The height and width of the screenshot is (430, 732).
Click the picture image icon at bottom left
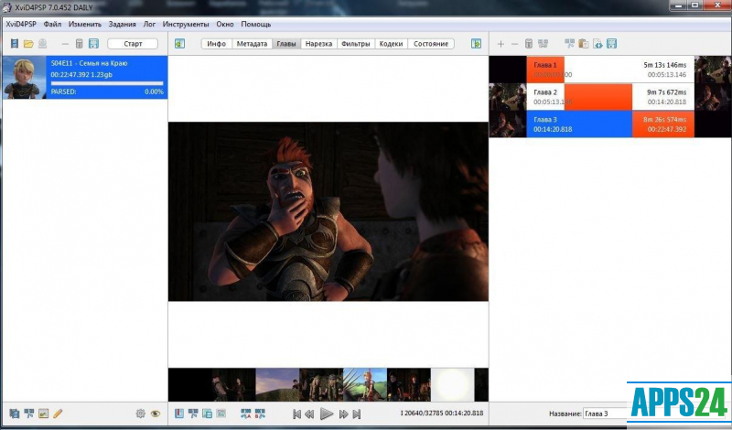pos(43,414)
